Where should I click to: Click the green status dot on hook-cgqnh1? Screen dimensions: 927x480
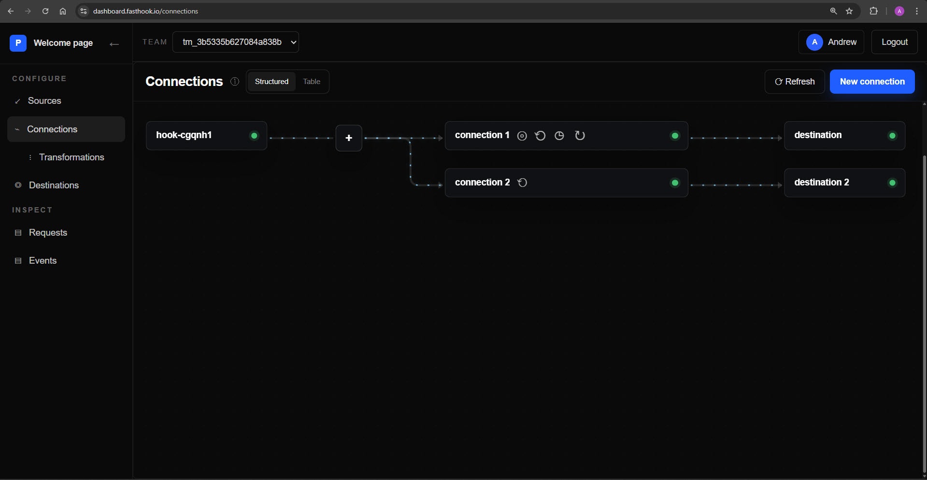pyautogui.click(x=254, y=136)
